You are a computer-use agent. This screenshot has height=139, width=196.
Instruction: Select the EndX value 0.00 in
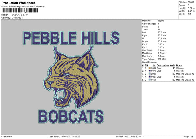click(x=161, y=44)
